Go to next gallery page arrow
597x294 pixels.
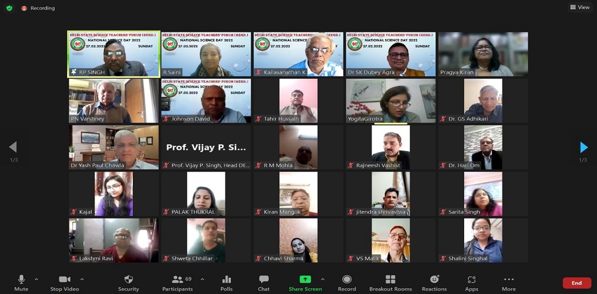click(584, 147)
